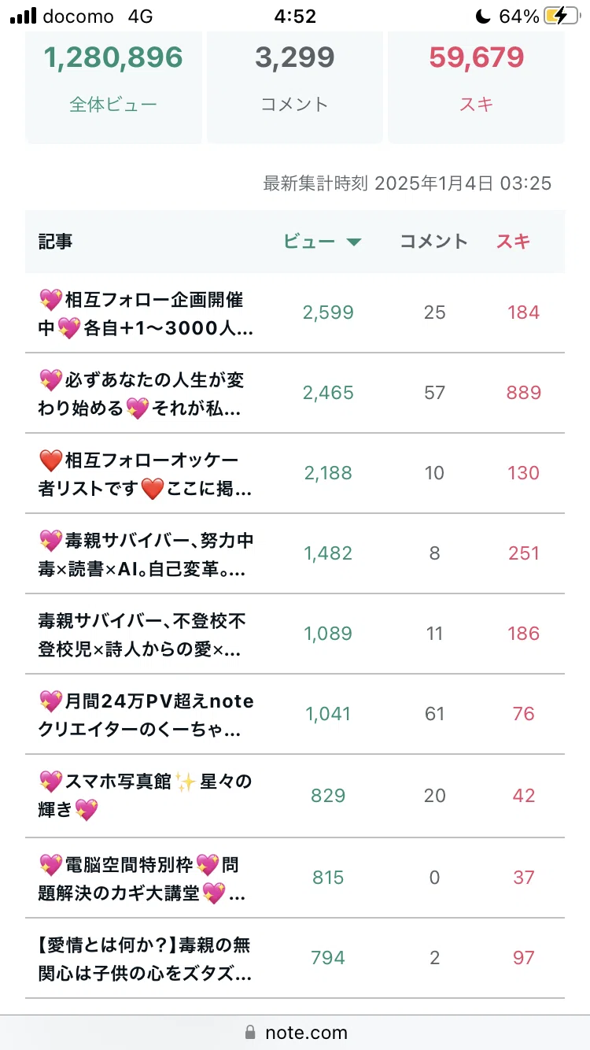Tap the cellular signal bars icon
The image size is (590, 1050).
click(x=23, y=16)
